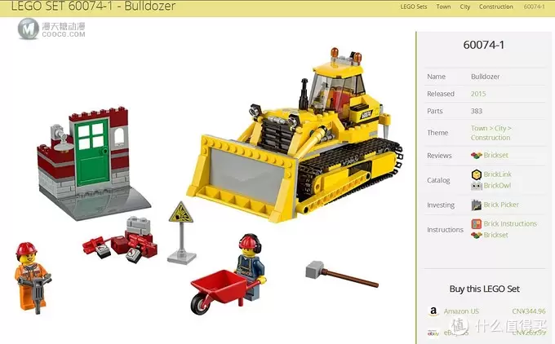Click the Brick Picker investing icon
The image size is (555, 344).
pos(477,205)
